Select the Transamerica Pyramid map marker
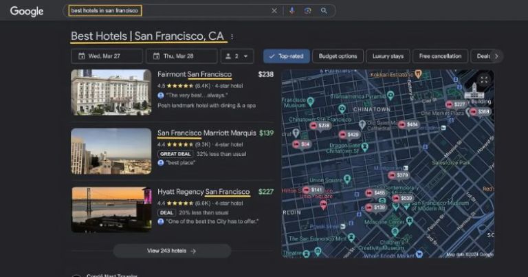The image size is (528, 277). [x=390, y=96]
